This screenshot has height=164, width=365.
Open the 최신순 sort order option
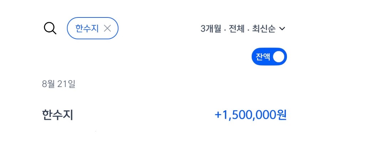click(264, 29)
